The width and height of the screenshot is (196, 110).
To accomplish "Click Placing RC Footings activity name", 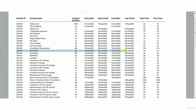I will pos(37,70).
